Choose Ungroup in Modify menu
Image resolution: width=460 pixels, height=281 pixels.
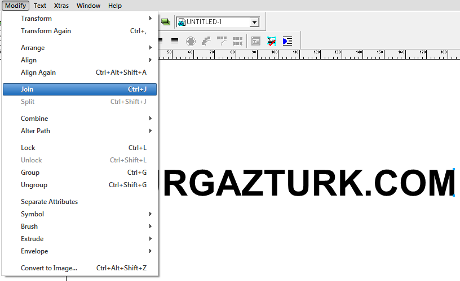click(80, 185)
